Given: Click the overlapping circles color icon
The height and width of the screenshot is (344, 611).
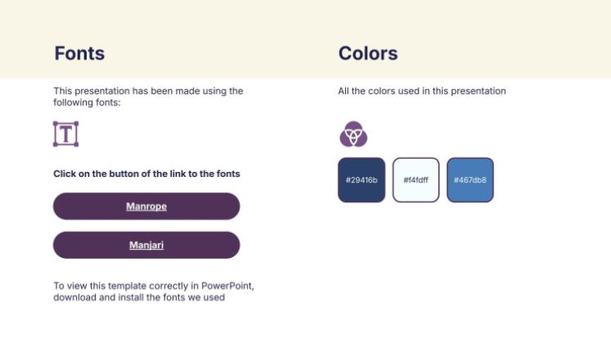Looking at the screenshot, I should [353, 134].
